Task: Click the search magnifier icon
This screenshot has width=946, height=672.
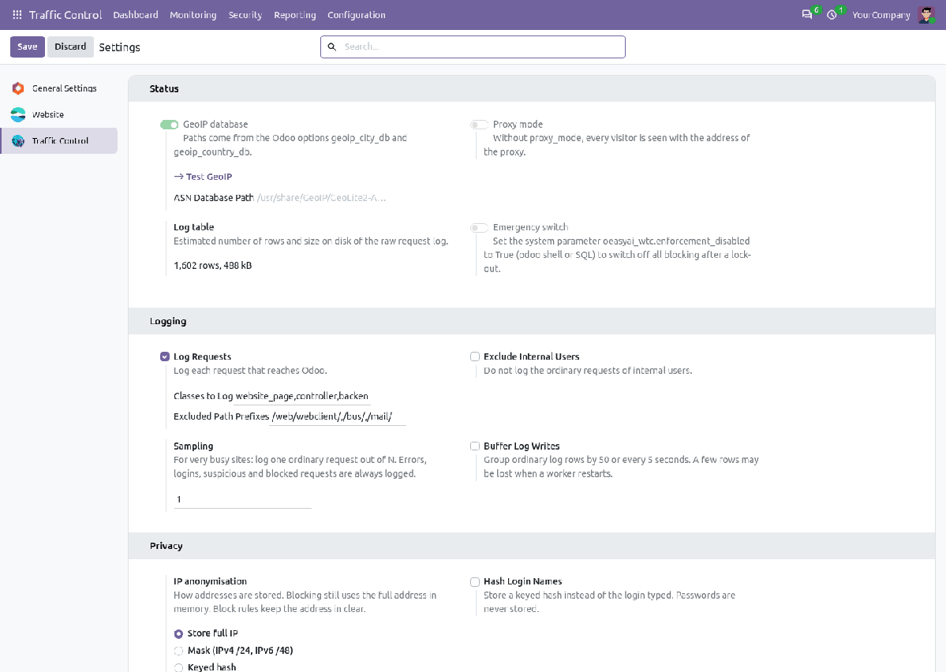Action: [x=332, y=47]
